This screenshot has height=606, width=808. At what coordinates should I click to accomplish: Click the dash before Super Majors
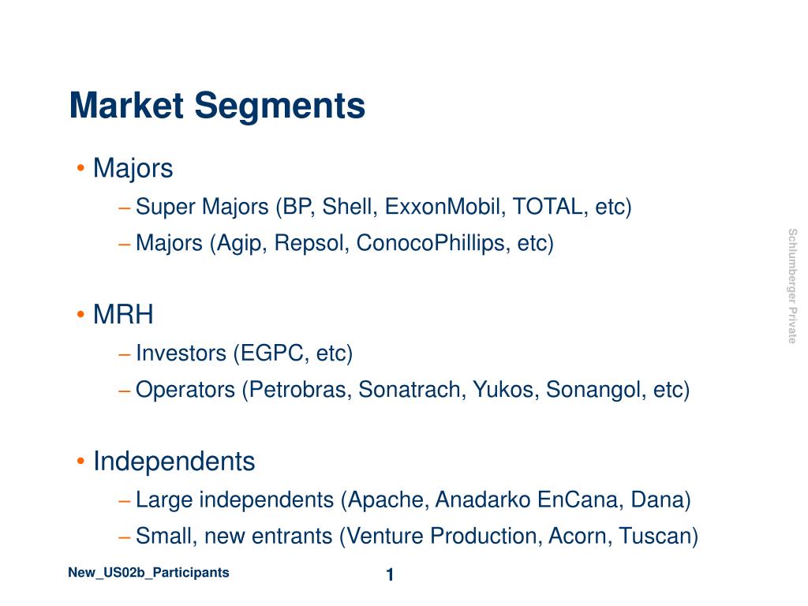tap(124, 208)
